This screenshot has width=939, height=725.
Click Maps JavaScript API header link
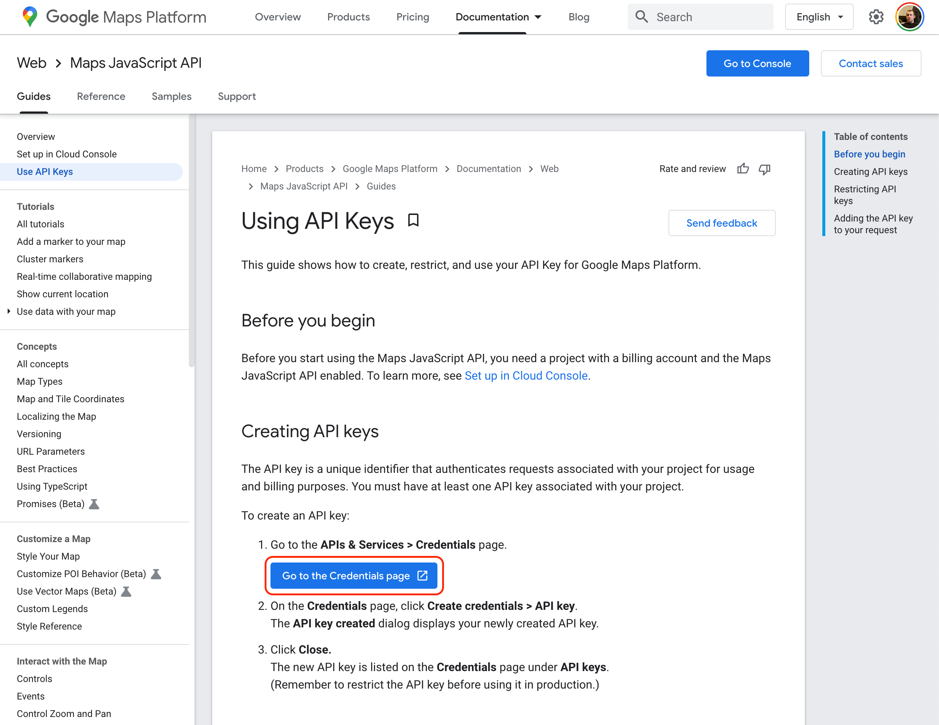pyautogui.click(x=136, y=63)
